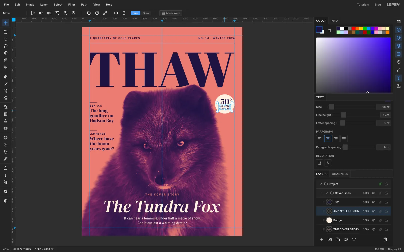This screenshot has width=404, height=252.
Task: Collapse the Cover Lines folder
Action: (x=327, y=193)
